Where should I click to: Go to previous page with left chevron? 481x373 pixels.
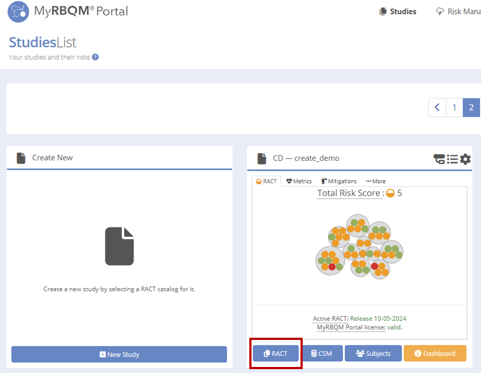(x=437, y=107)
